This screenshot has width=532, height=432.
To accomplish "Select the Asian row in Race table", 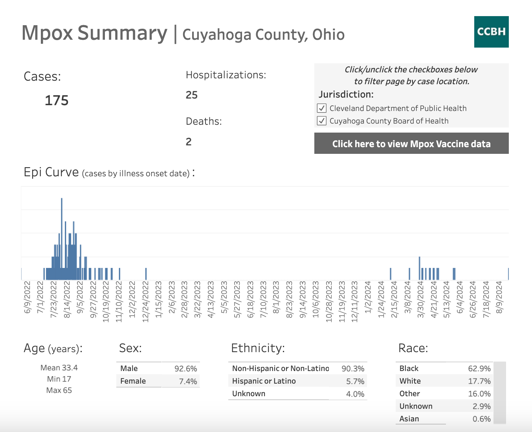I will pos(444,419).
